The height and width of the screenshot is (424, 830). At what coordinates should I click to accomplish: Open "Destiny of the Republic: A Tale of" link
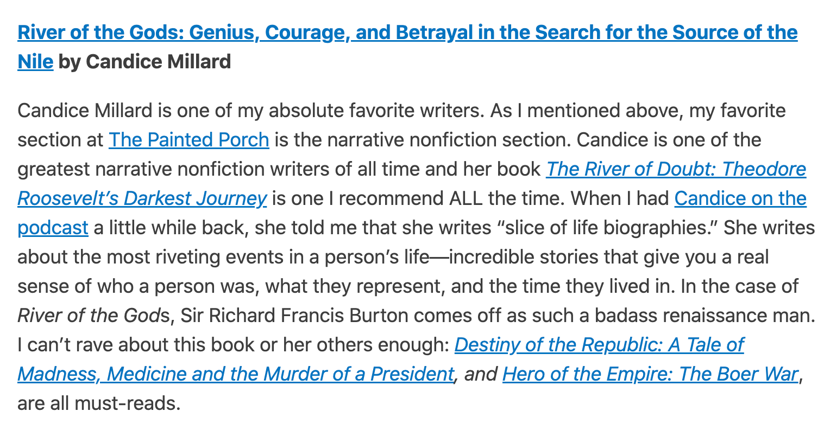point(599,345)
